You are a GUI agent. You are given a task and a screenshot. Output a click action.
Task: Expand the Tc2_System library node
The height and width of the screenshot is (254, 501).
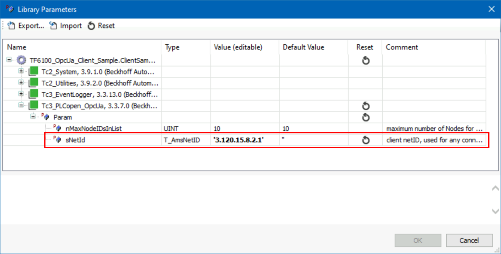tap(21, 72)
